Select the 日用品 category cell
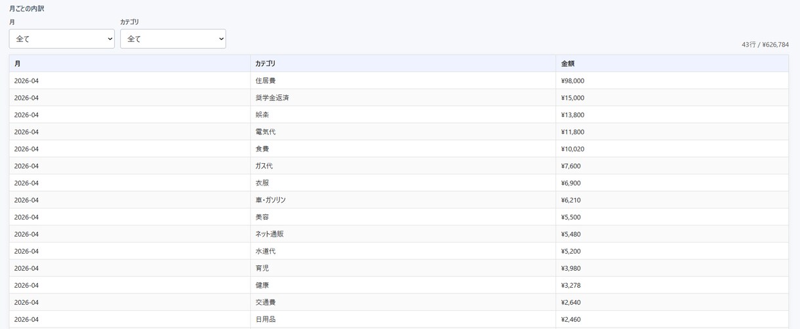 (403, 319)
